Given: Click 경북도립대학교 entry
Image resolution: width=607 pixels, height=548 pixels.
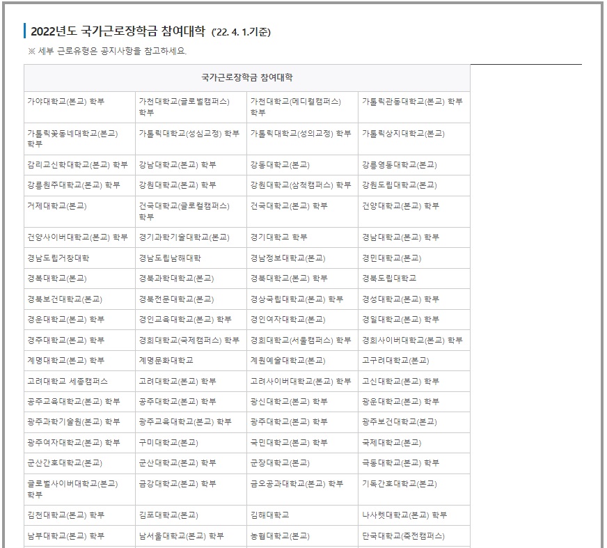Looking at the screenshot, I should (389, 279).
